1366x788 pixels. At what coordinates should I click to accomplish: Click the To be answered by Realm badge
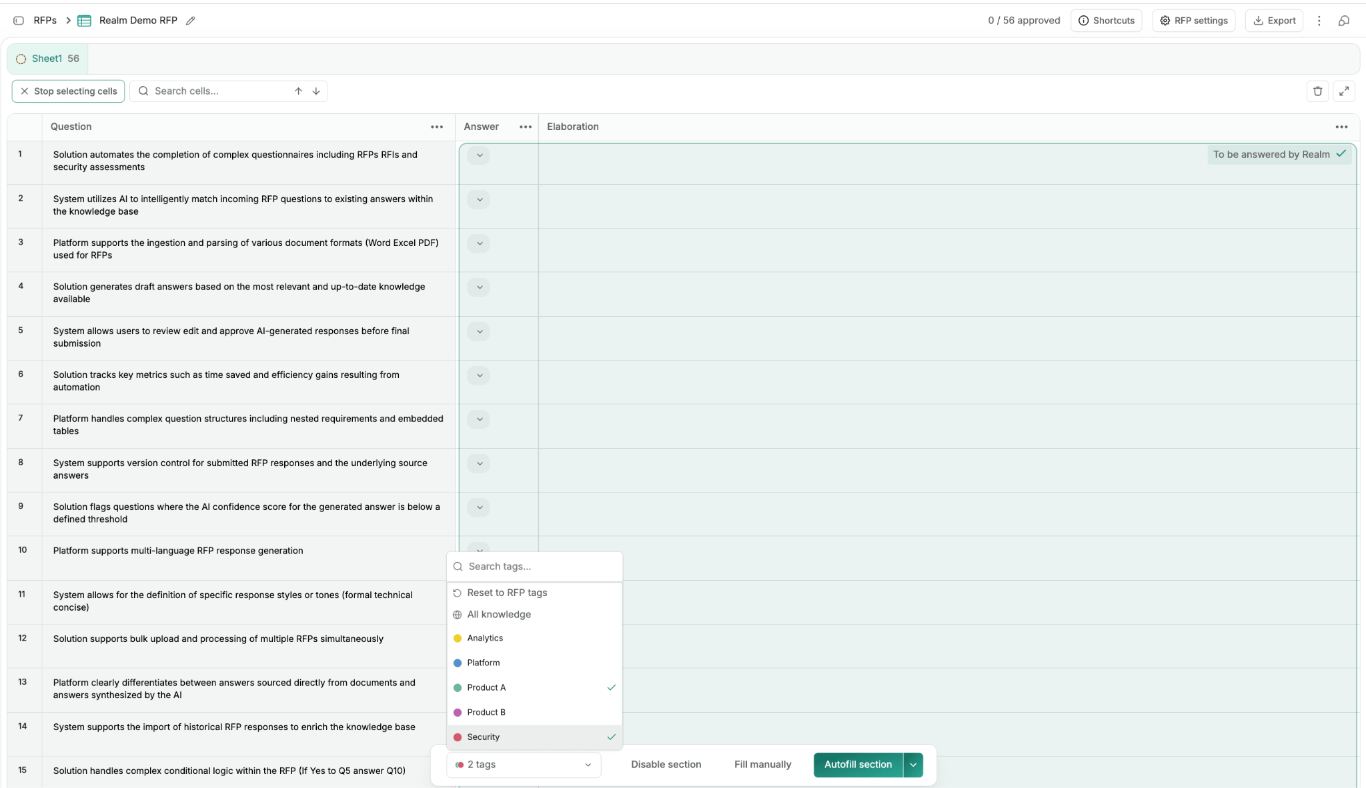click(1279, 155)
